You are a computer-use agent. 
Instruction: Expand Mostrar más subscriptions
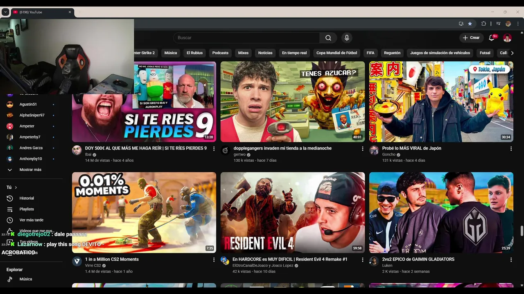(31, 169)
